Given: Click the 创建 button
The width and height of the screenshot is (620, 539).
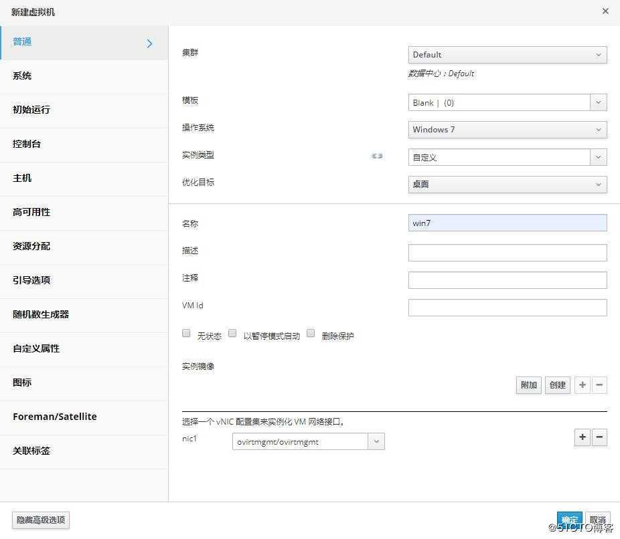Looking at the screenshot, I should click(558, 385).
